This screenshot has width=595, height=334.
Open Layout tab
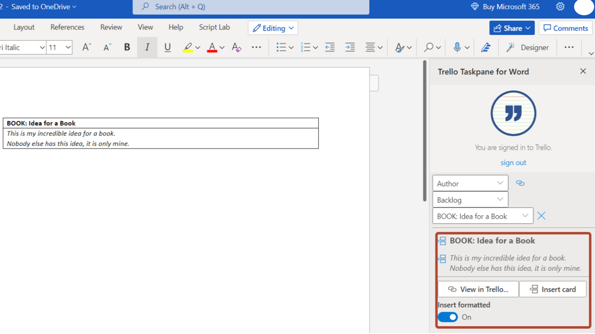[24, 27]
